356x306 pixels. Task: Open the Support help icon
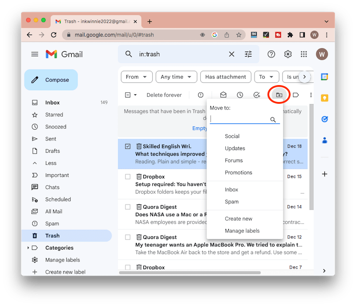pos(271,54)
